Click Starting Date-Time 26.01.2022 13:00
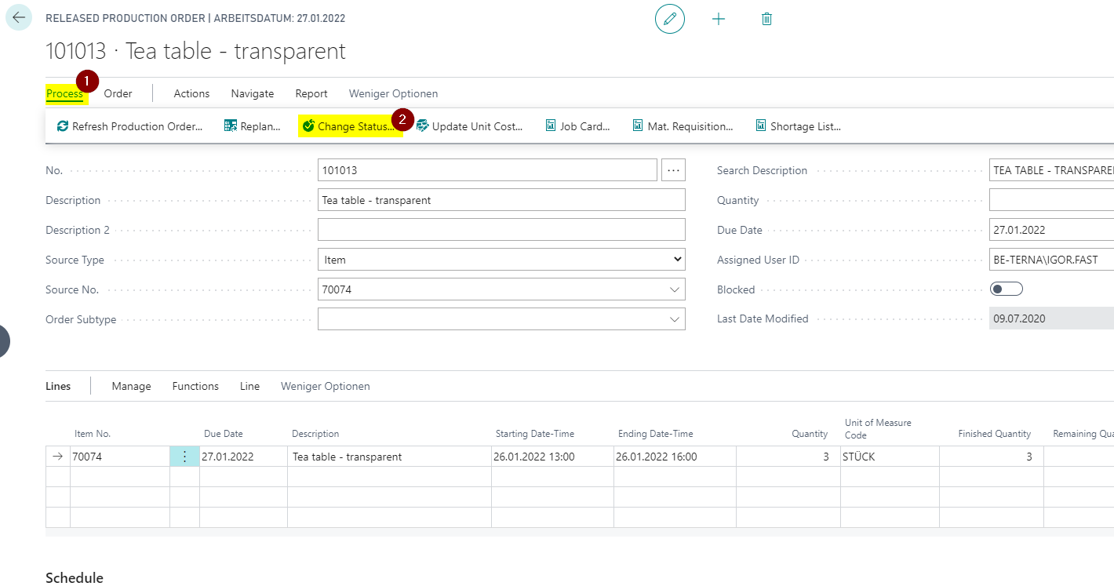The image size is (1114, 586). tap(552, 457)
